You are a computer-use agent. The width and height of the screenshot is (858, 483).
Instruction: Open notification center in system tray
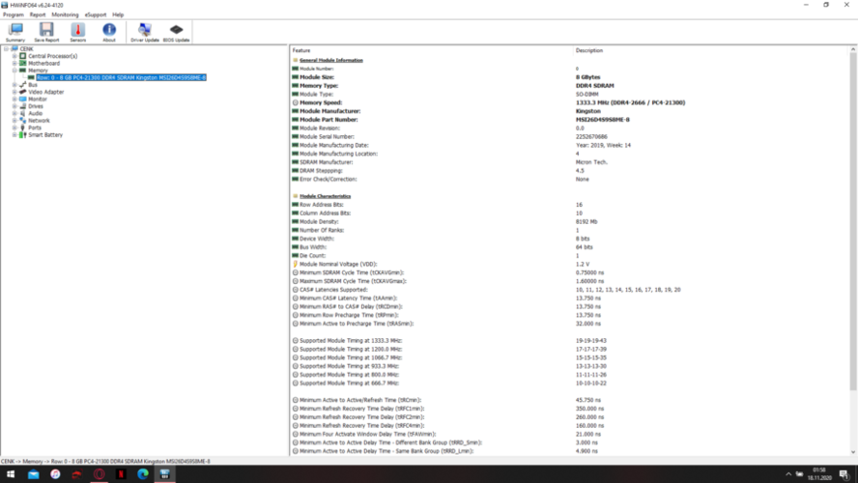[x=844, y=474]
